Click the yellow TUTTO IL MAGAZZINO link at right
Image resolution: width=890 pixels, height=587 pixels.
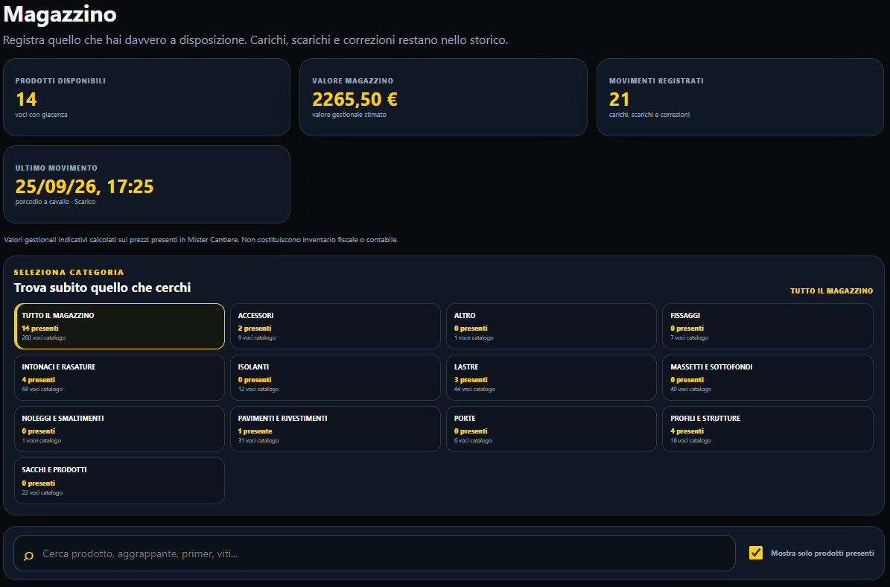point(832,291)
